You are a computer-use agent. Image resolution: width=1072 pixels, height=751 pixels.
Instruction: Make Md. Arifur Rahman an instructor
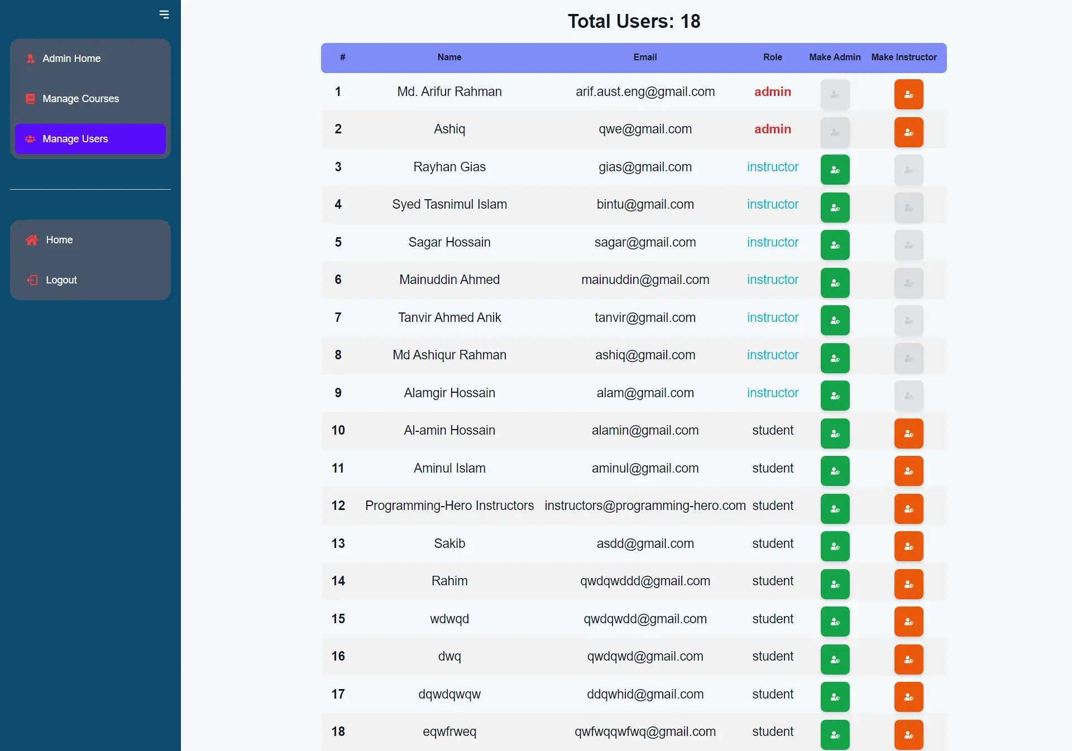pyautogui.click(x=908, y=94)
